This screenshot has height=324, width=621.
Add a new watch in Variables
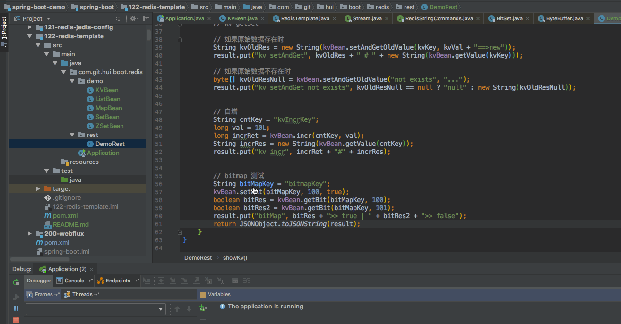click(203, 307)
